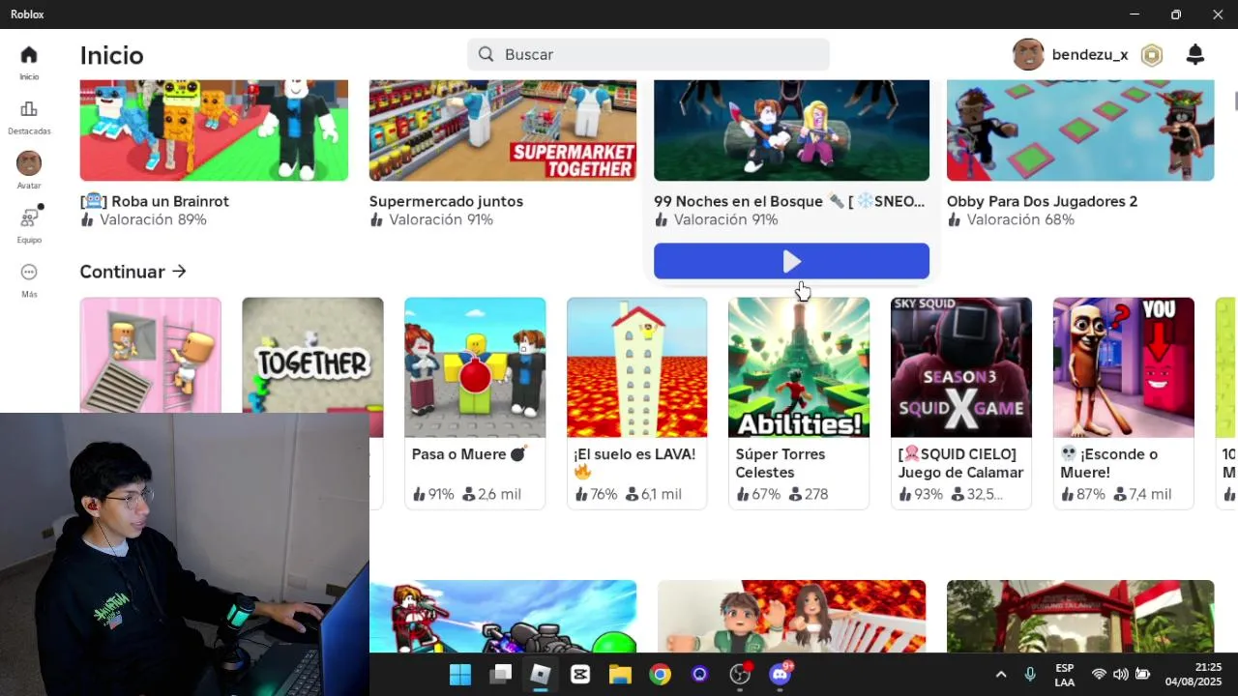Open File Explorer from taskbar
Image resolution: width=1238 pixels, height=696 pixels.
[x=620, y=674]
